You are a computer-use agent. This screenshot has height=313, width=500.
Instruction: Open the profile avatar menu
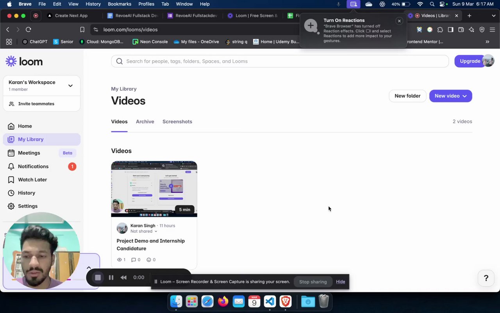488,61
